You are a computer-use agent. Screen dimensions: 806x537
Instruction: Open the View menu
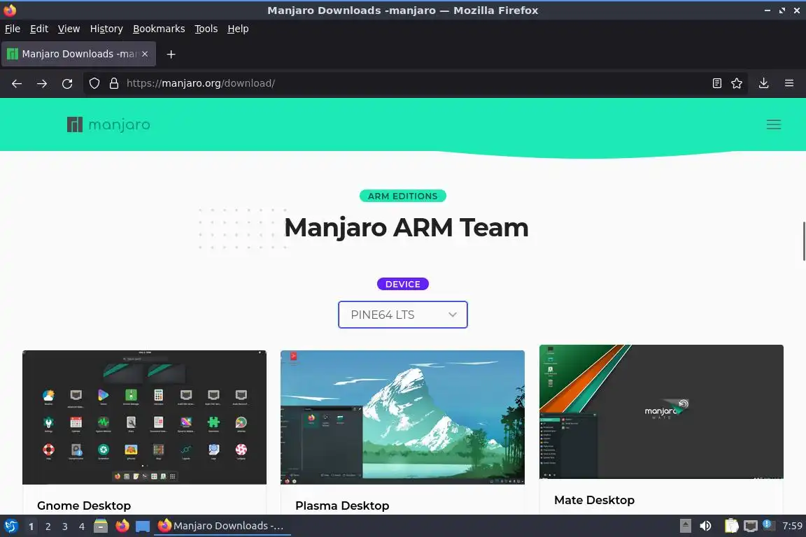(x=69, y=29)
